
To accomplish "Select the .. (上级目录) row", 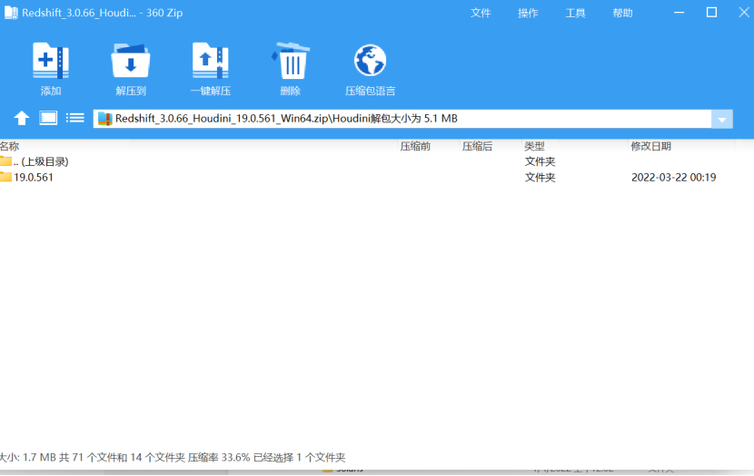I will 367,161.
